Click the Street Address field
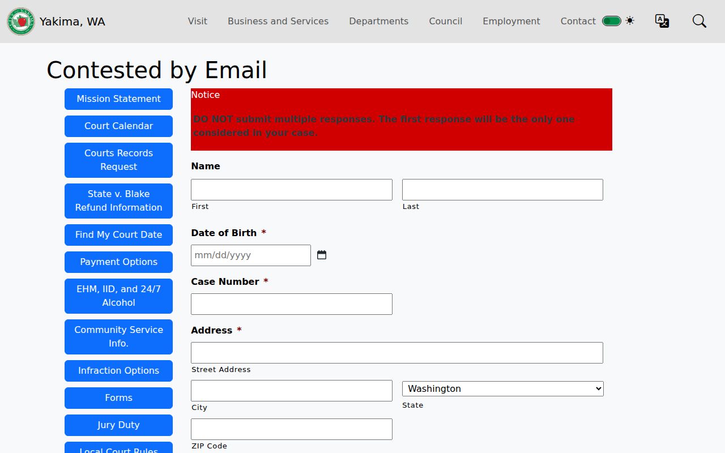The height and width of the screenshot is (453, 725). (397, 353)
